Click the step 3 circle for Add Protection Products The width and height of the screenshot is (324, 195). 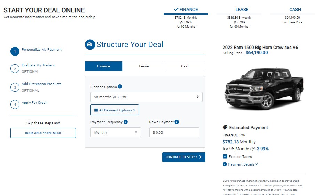tap(15, 87)
